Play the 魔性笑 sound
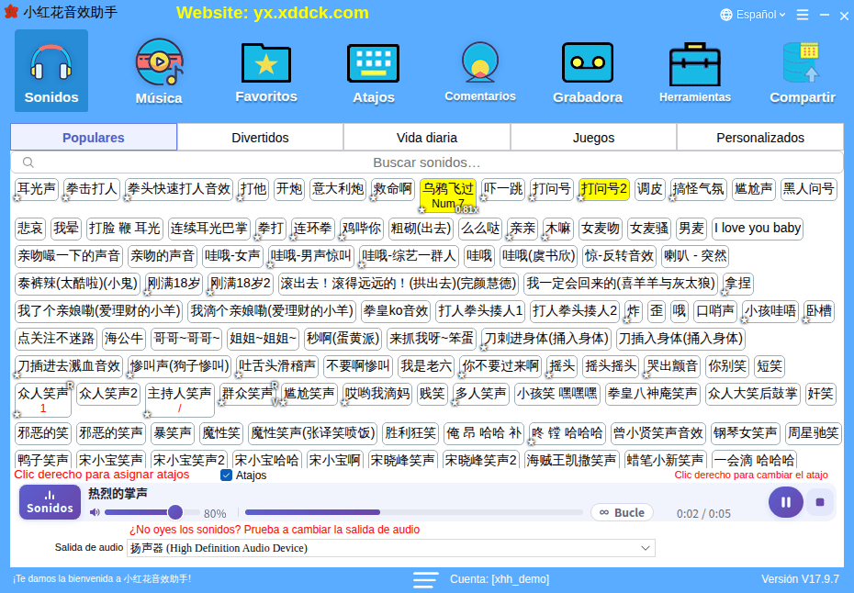 click(221, 433)
